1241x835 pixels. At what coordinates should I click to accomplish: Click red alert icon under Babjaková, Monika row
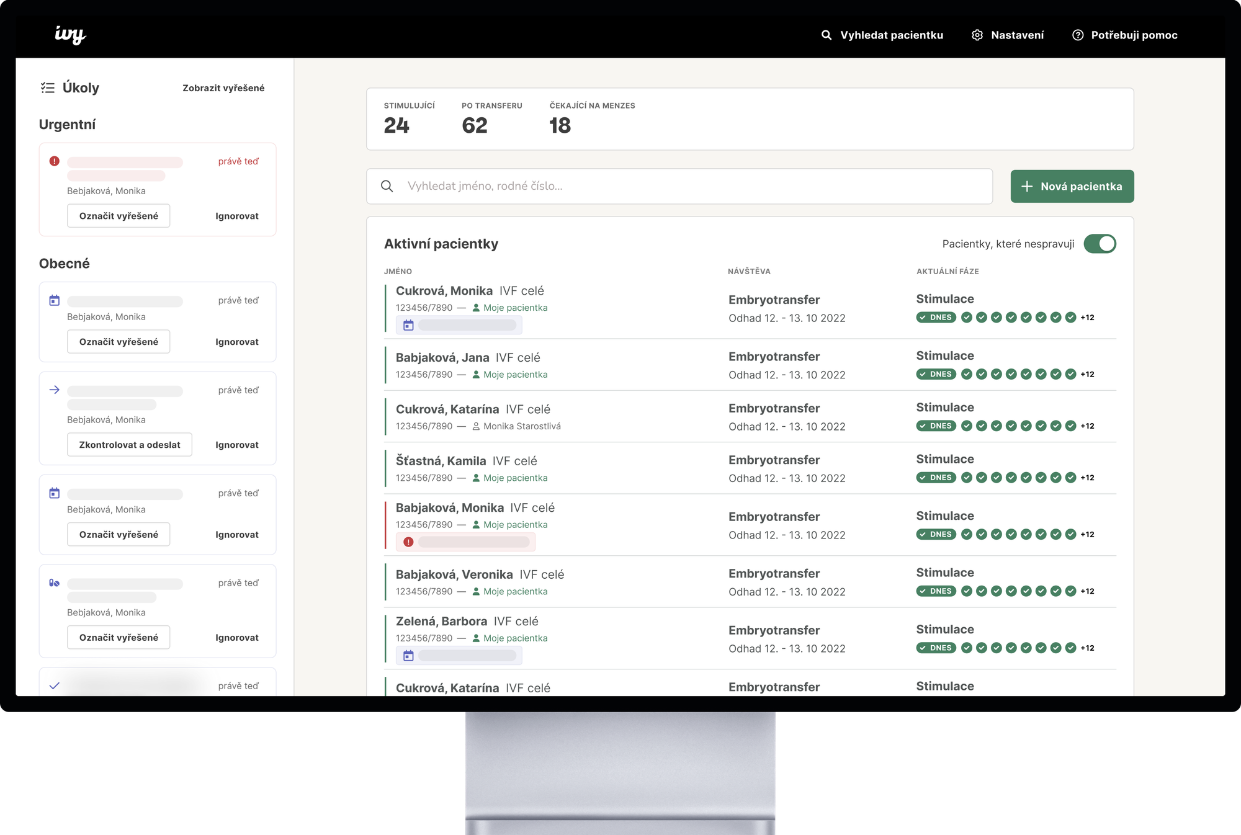click(408, 542)
